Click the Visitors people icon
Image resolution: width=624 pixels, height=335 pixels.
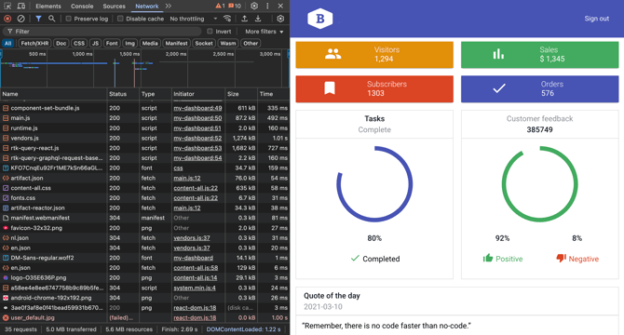point(332,54)
